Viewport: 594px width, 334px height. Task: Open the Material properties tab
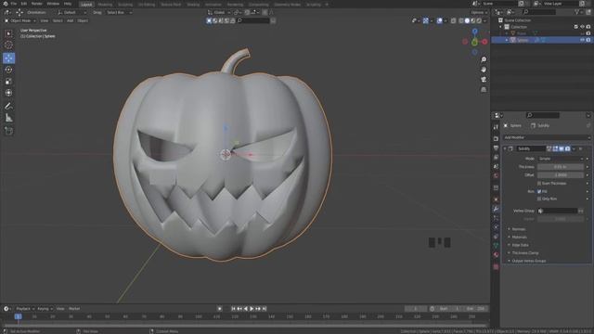tap(496, 255)
